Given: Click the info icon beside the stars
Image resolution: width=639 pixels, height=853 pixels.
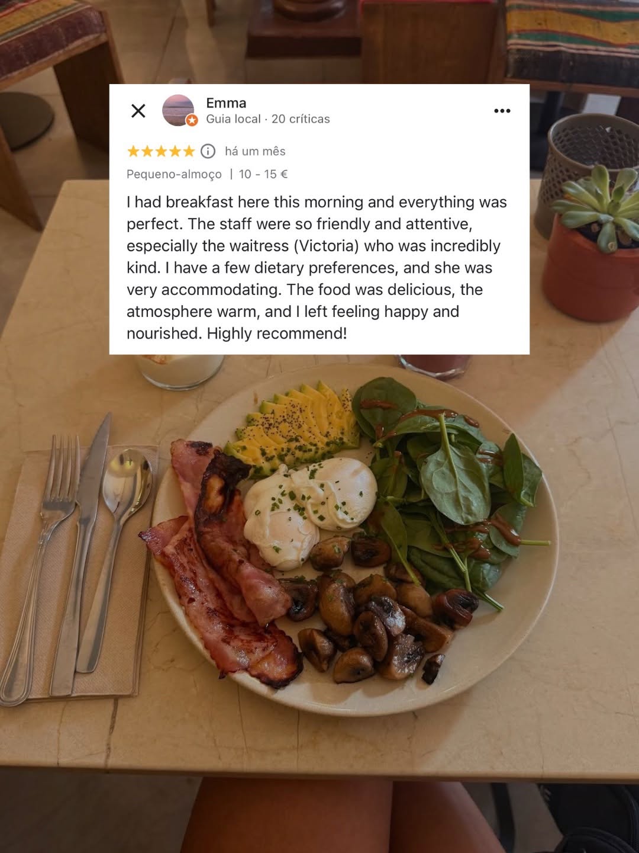Looking at the screenshot, I should tap(208, 151).
